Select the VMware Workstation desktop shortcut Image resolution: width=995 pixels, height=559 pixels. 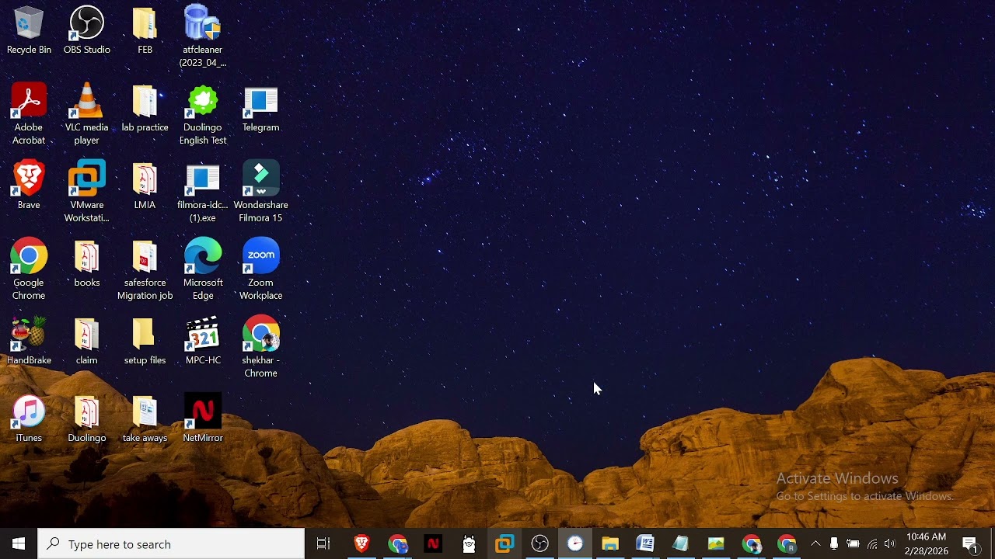[x=86, y=192]
